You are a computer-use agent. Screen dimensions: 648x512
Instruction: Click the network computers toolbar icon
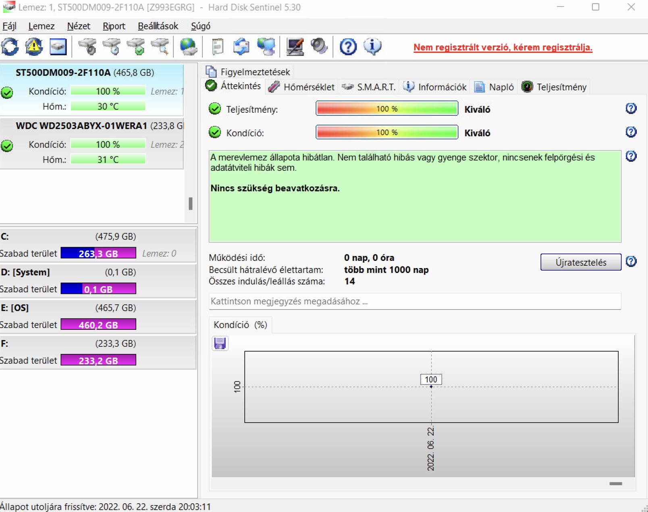(266, 47)
